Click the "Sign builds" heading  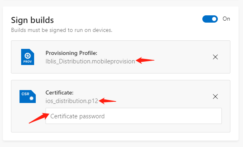33,20
